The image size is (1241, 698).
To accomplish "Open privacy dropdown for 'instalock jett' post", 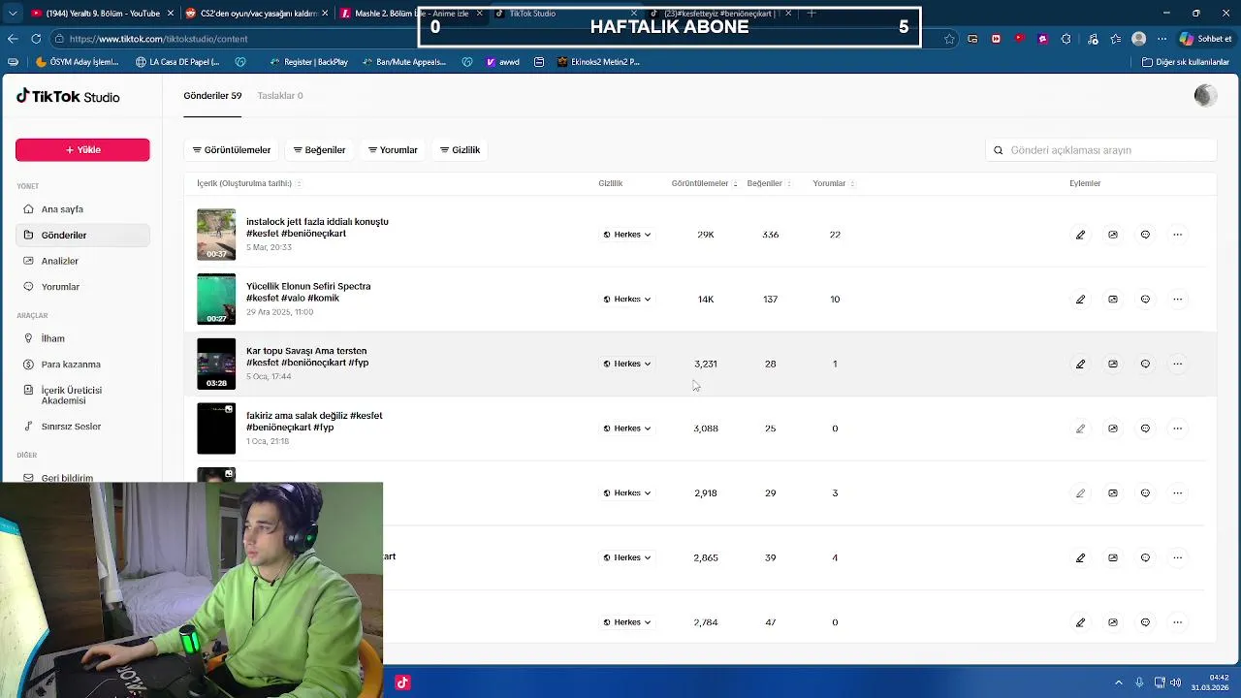I will [x=627, y=235].
